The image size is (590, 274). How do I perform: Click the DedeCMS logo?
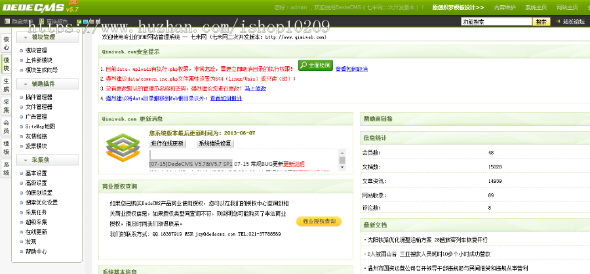(39, 7)
